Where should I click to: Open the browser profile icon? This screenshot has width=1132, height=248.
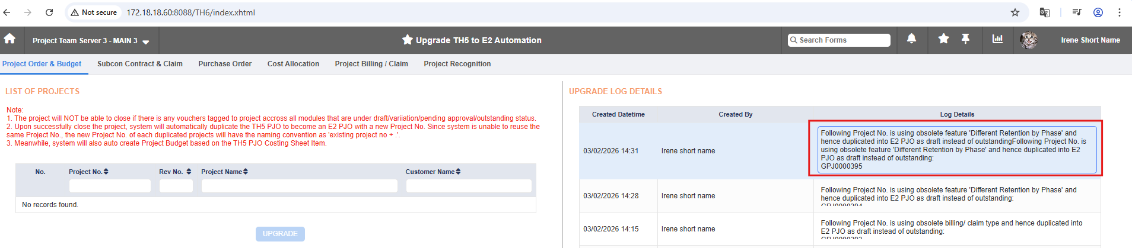(1098, 12)
